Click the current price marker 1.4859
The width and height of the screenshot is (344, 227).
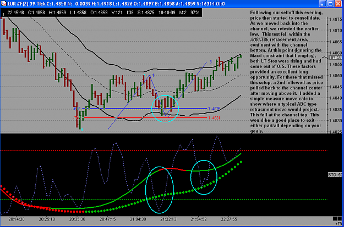336,58
